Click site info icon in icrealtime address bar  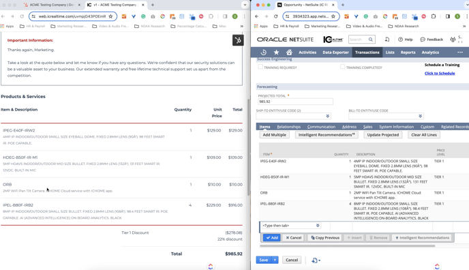pyautogui.click(x=33, y=16)
